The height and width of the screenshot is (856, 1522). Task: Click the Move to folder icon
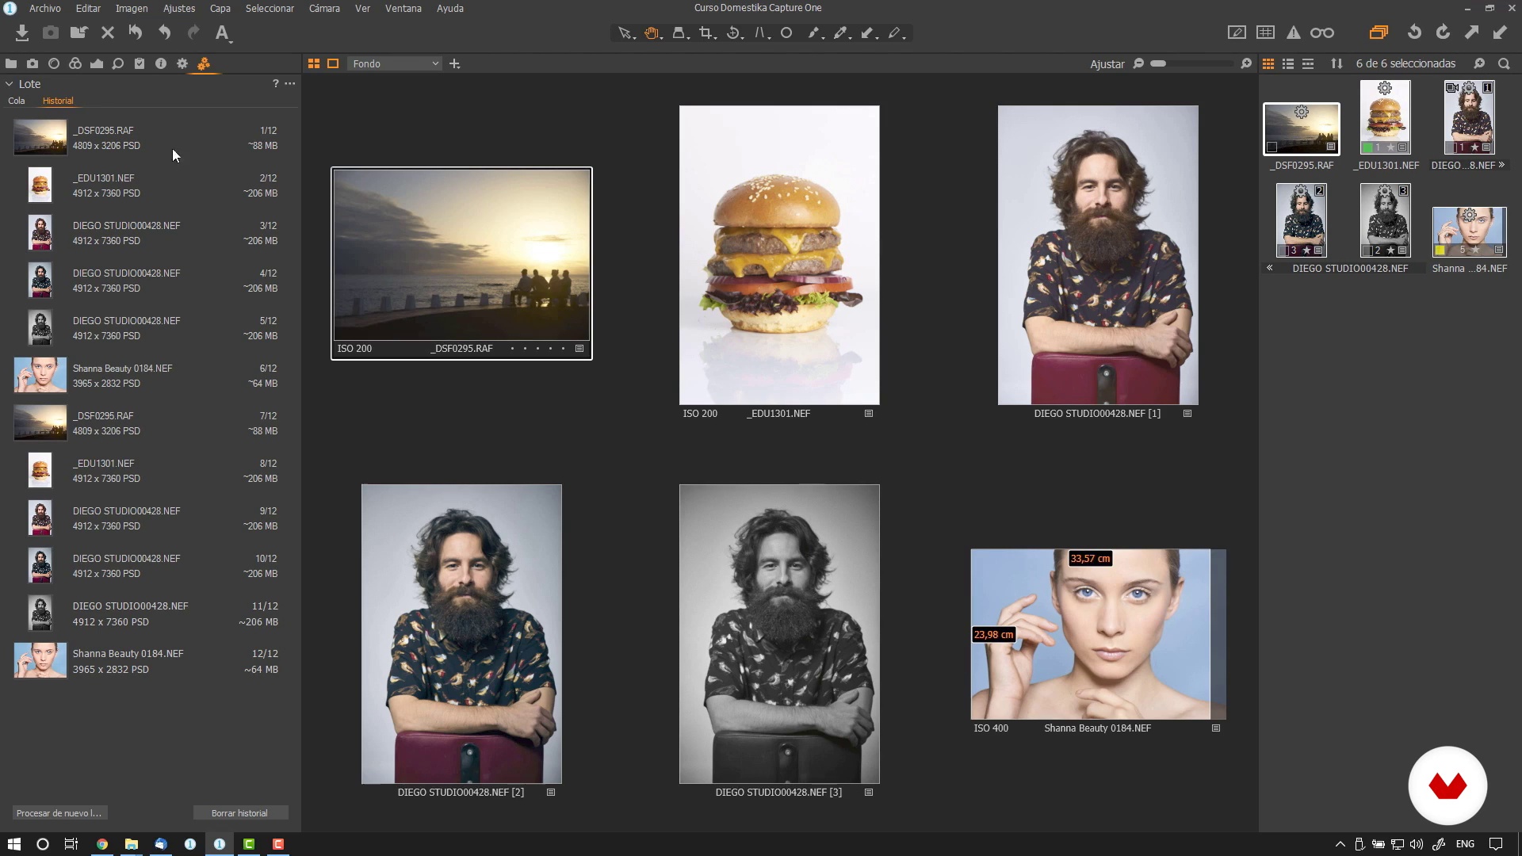tap(78, 32)
